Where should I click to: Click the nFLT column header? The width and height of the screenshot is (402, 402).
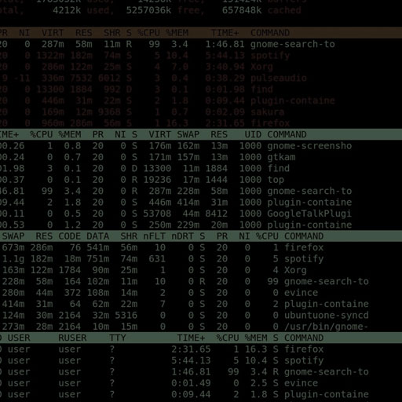[x=155, y=236]
